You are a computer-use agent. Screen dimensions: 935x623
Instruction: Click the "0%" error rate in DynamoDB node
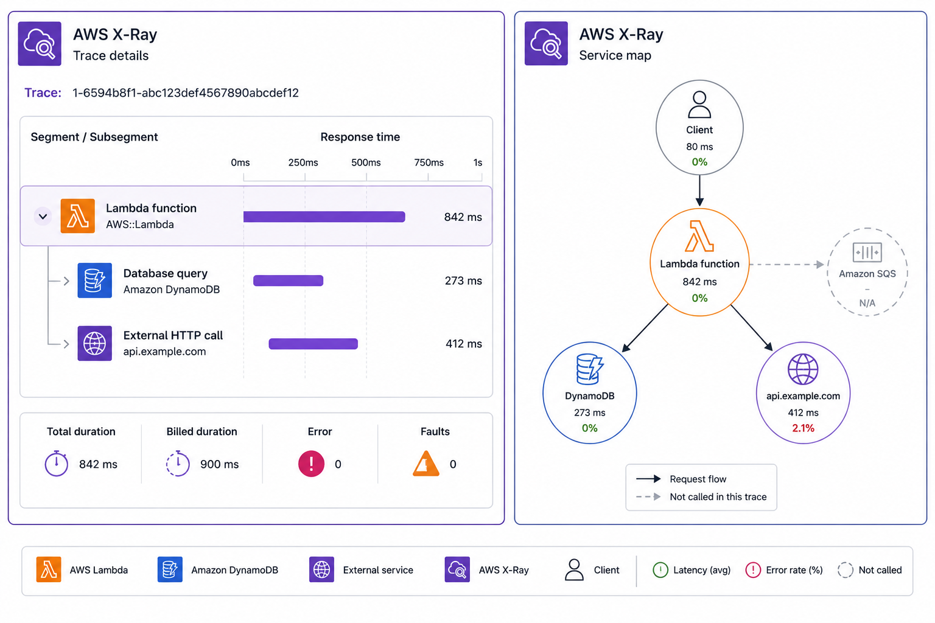point(590,428)
